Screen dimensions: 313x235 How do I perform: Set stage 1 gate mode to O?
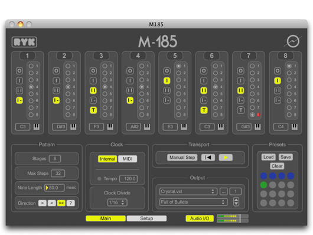pyautogui.click(x=19, y=71)
